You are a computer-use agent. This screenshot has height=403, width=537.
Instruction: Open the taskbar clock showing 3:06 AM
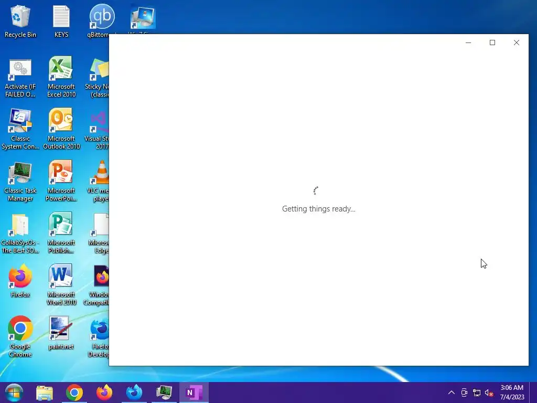(512, 393)
